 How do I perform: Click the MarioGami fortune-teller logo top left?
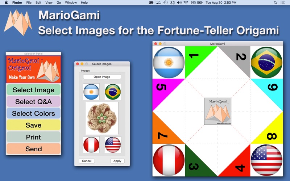[18, 22]
